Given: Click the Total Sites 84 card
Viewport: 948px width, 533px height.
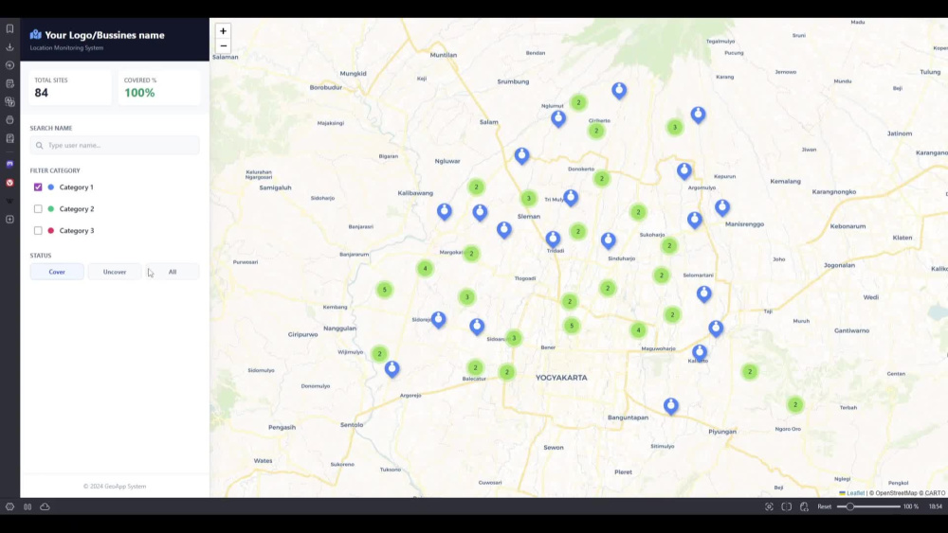Looking at the screenshot, I should tap(70, 87).
